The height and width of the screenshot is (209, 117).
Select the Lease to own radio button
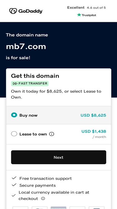coord(14,134)
